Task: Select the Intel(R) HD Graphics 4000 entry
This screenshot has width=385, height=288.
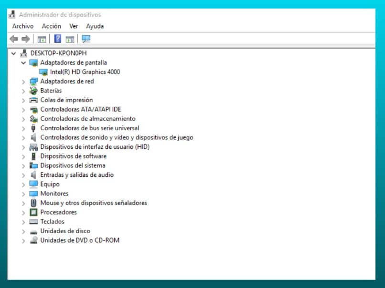Action: tap(85, 72)
